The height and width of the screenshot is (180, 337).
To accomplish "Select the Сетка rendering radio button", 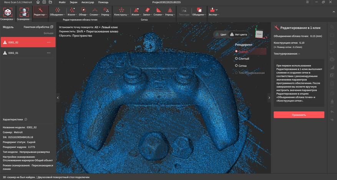I will point(237,66).
